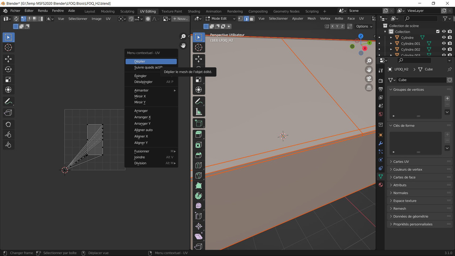Open the Options dropdown in 3D viewport
The width and height of the screenshot is (455, 256).
[x=364, y=26]
